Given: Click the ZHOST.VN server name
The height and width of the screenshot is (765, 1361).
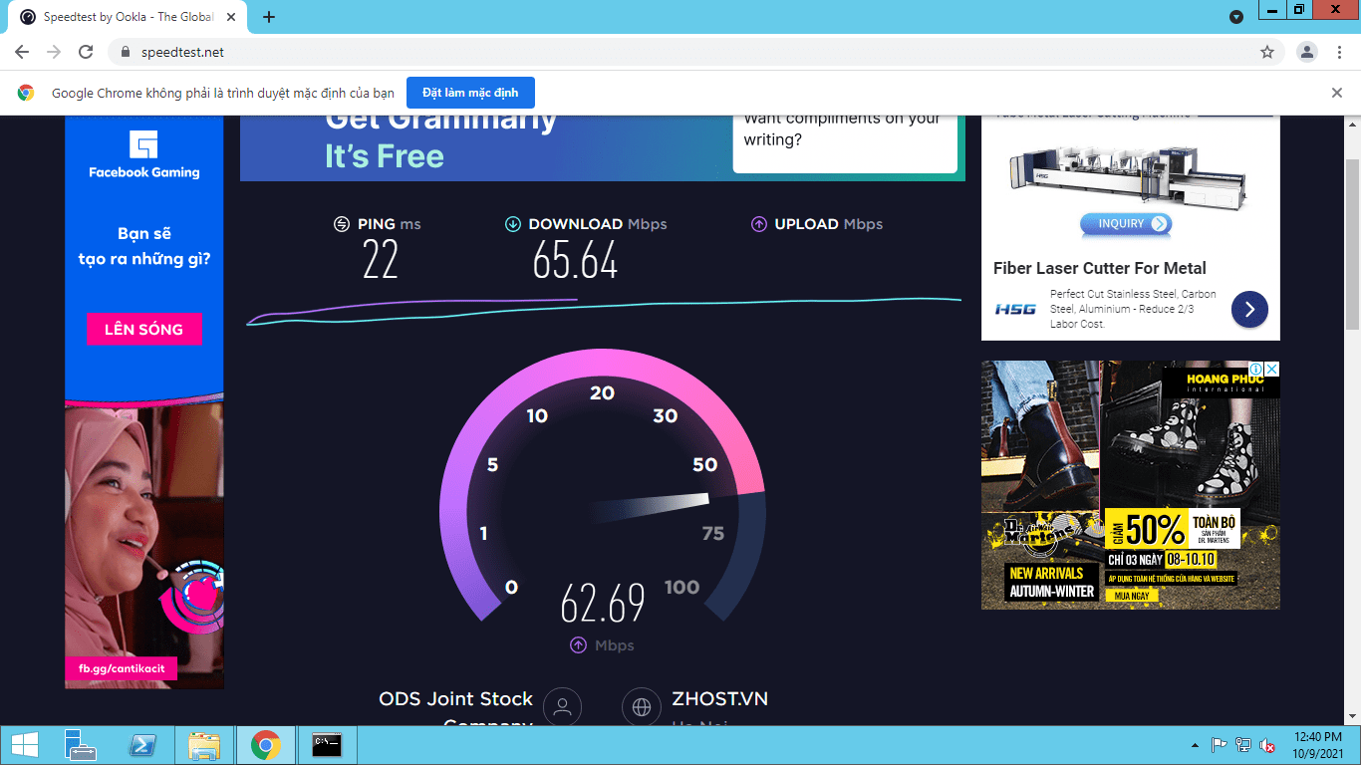Looking at the screenshot, I should point(720,699).
